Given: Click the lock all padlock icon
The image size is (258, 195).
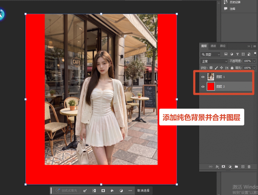Looking at the screenshot, I should pyautogui.click(x=232, y=68).
